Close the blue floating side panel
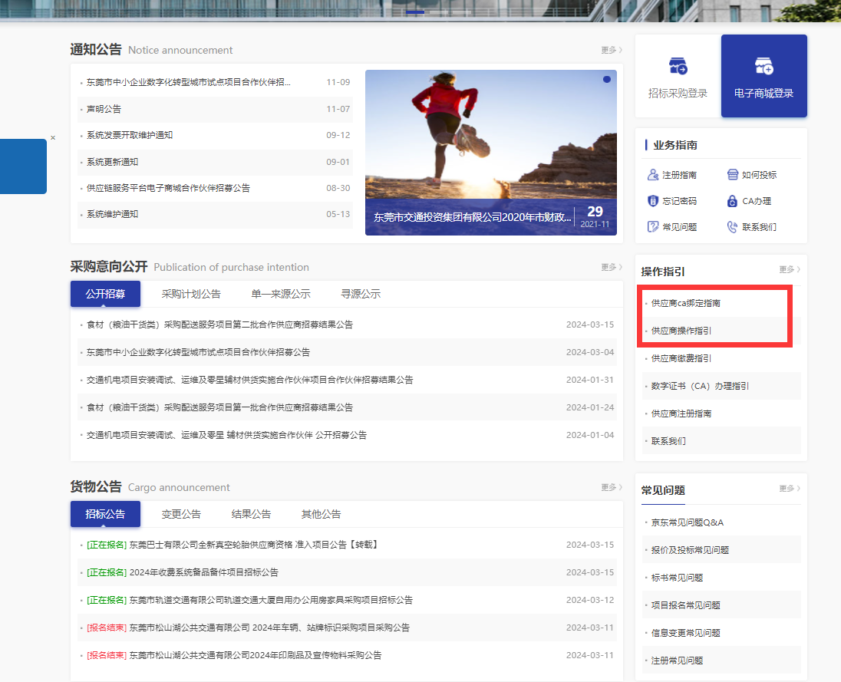 tap(53, 138)
